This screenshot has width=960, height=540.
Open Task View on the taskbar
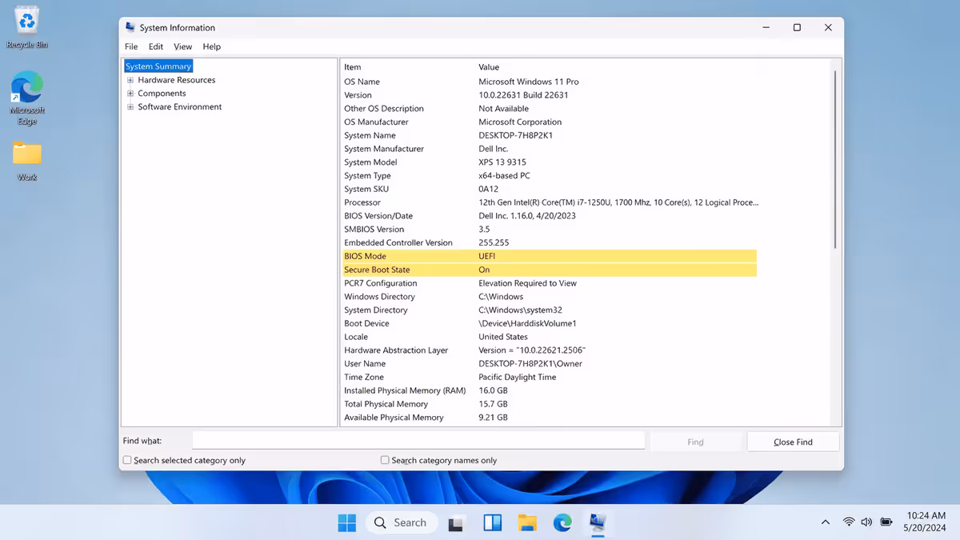click(456, 522)
